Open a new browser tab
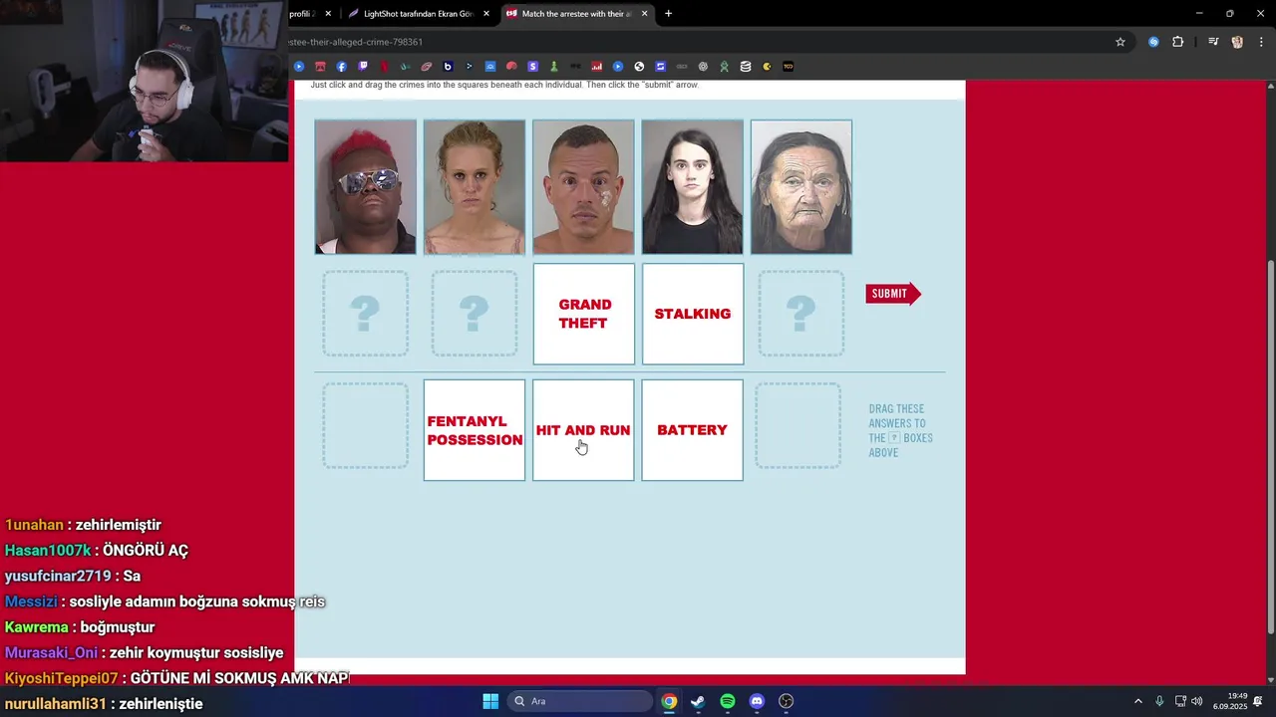This screenshot has width=1276, height=717. tap(668, 14)
